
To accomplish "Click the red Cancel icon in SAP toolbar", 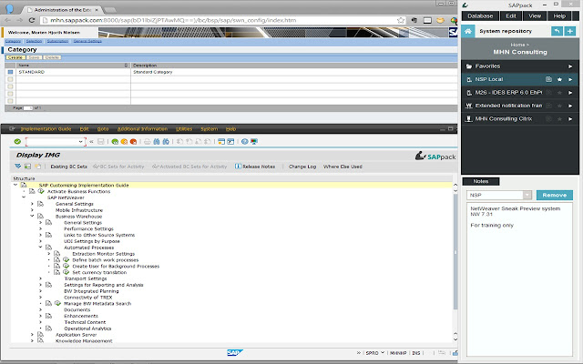I will tap(133, 142).
